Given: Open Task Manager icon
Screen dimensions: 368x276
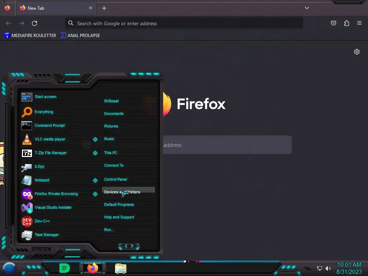Looking at the screenshot, I should click(27, 235).
